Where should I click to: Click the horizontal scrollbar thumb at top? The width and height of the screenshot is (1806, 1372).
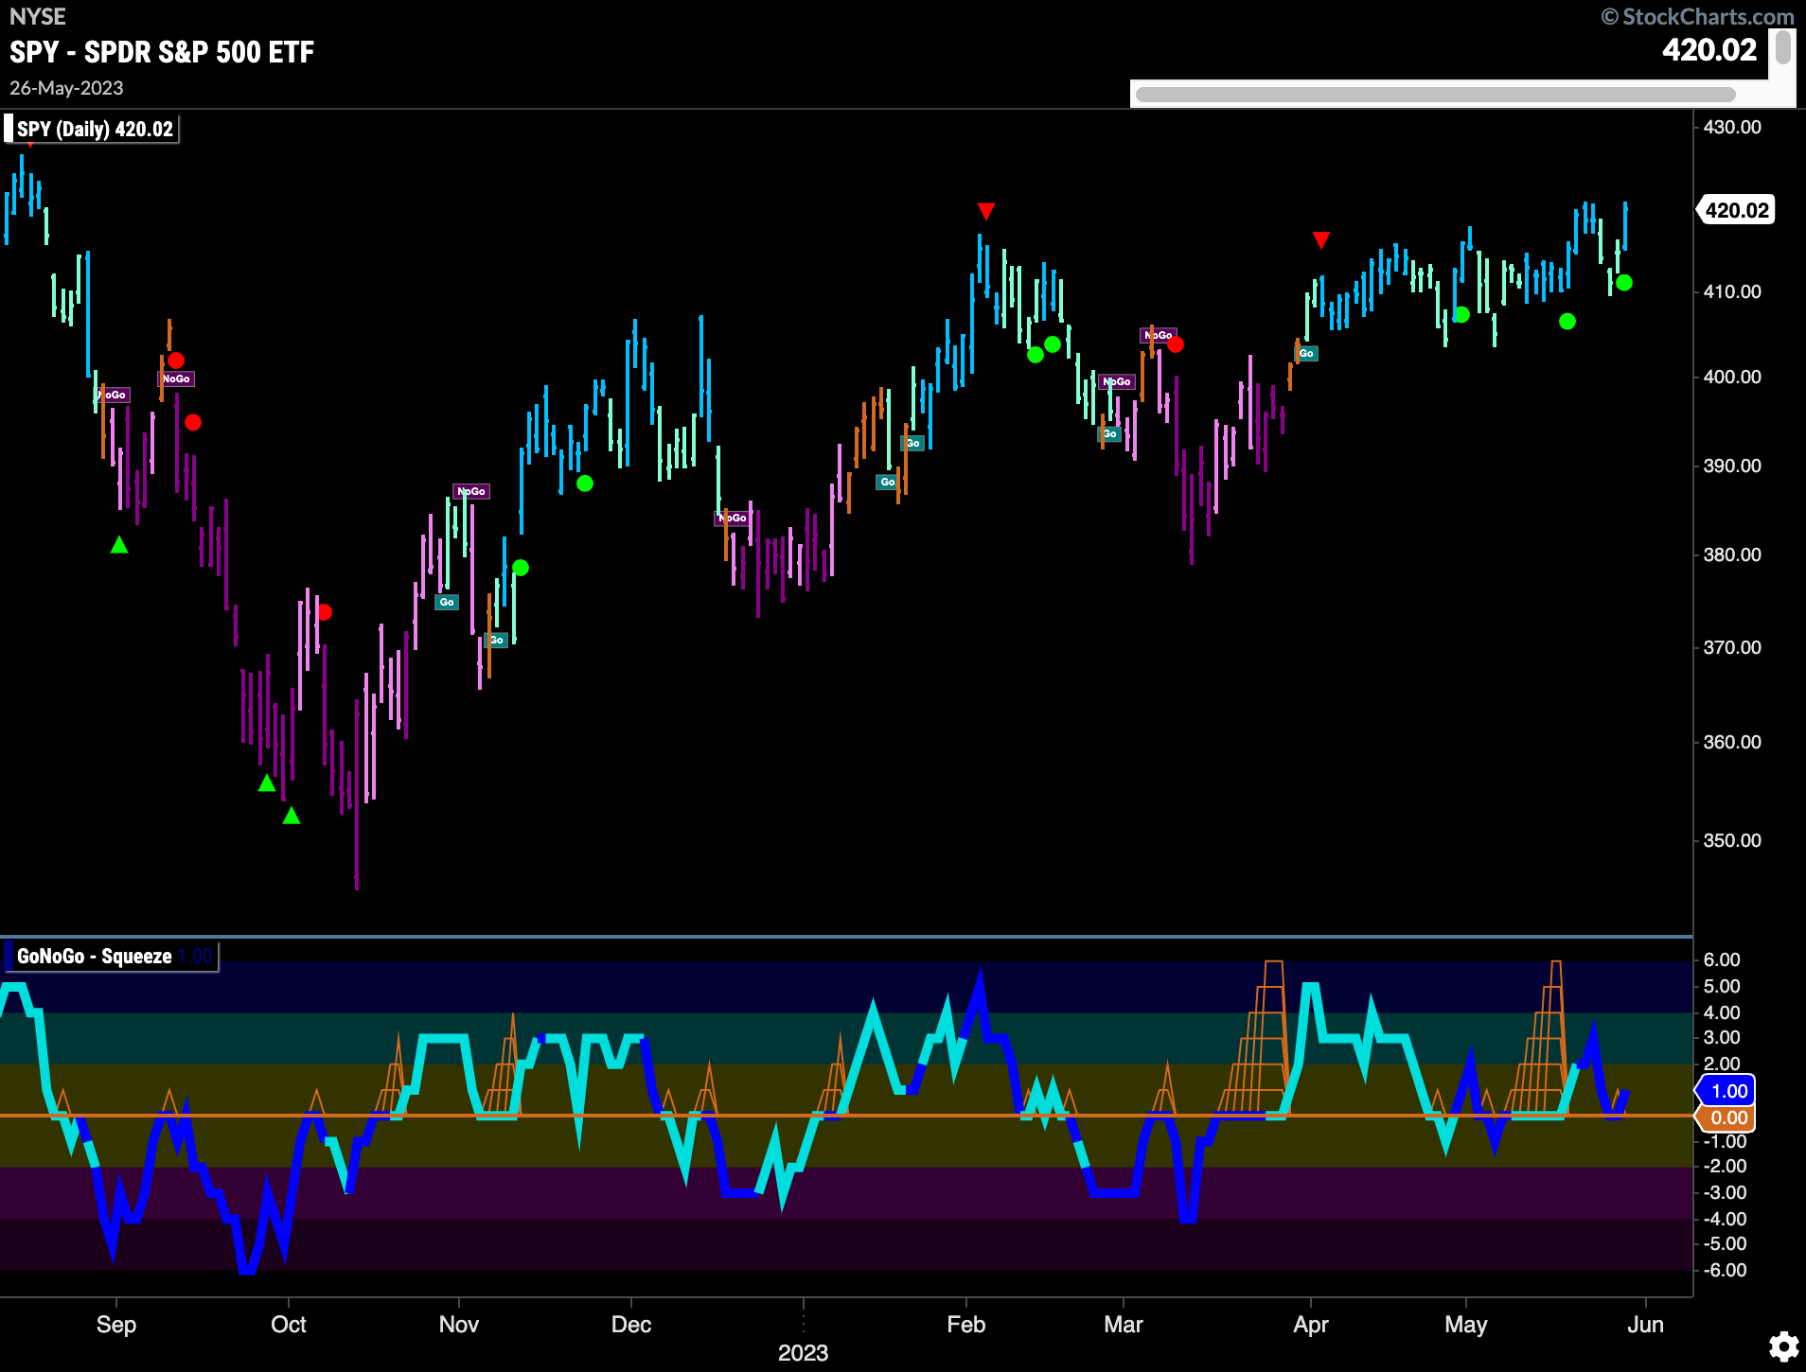[x=1435, y=95]
